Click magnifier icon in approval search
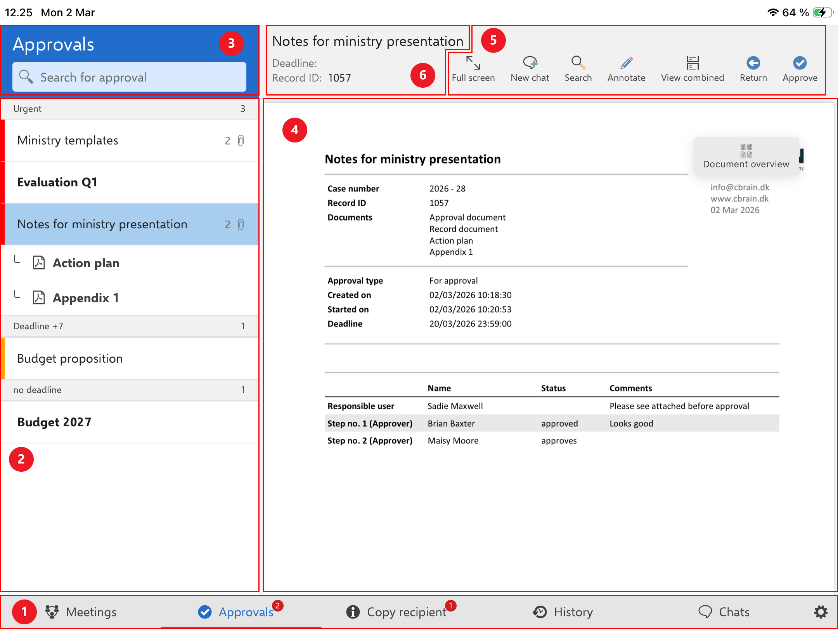Screen dimensions: 838x629 (26, 77)
